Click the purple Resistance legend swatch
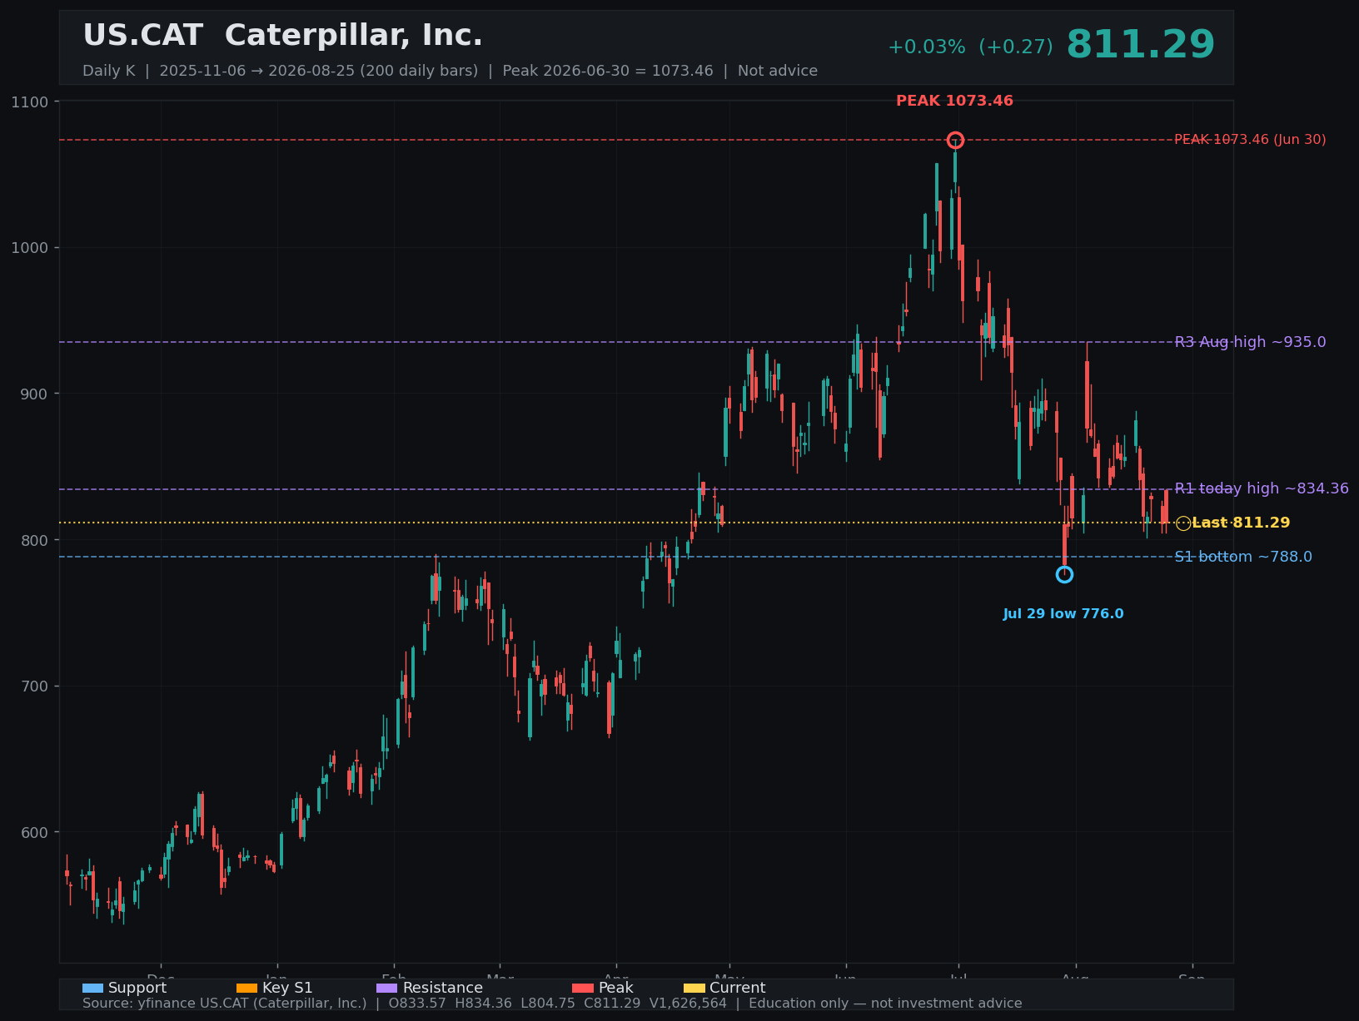Viewport: 1359px width, 1021px height. click(x=387, y=989)
